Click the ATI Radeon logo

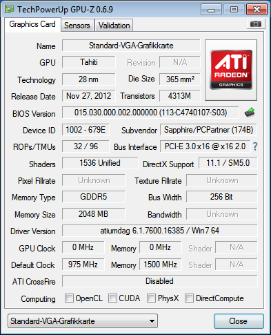[231, 70]
